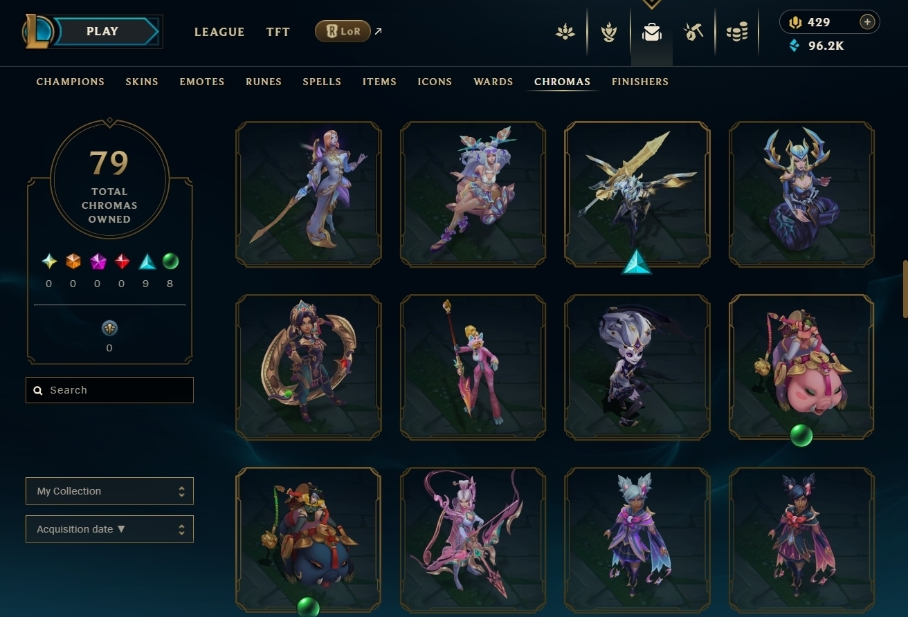The width and height of the screenshot is (908, 617).
Task: Switch to the Finishers tab
Action: coord(640,82)
